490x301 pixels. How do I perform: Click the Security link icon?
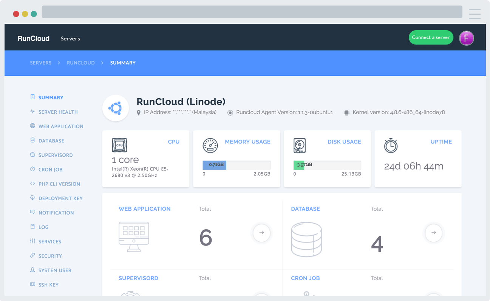click(x=32, y=255)
